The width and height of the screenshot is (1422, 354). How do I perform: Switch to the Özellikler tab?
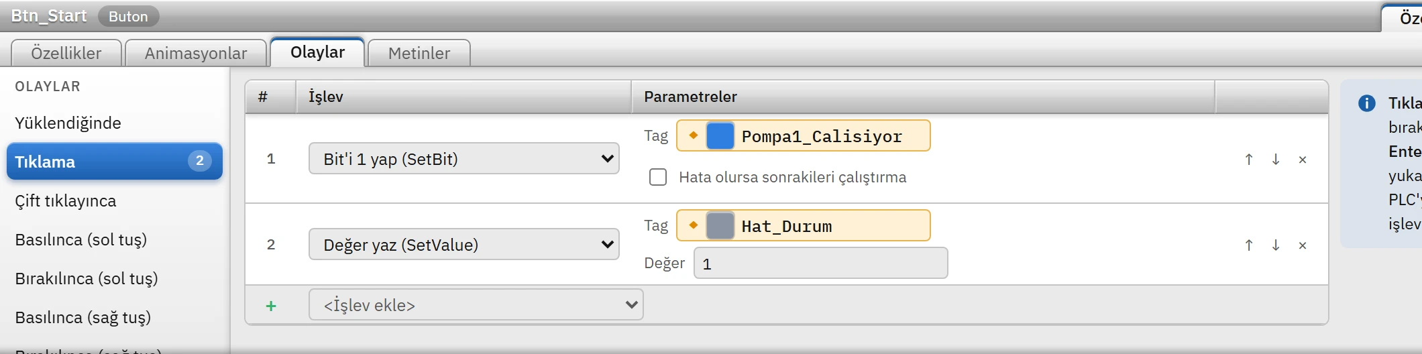click(66, 53)
